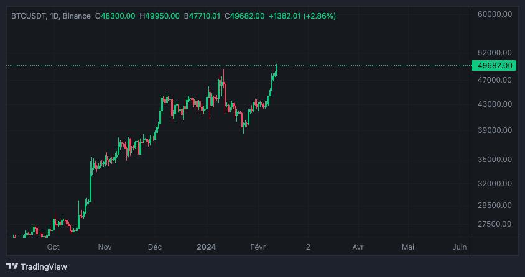Viewport: 525px width, 277px height.
Task: Click the Juin label on time axis
Action: click(x=459, y=247)
